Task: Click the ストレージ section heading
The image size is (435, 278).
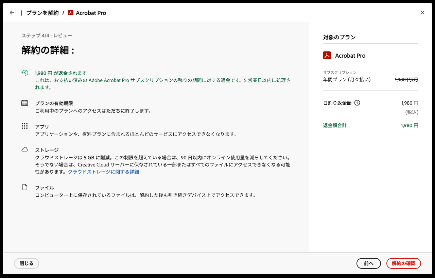Action: [x=47, y=150]
